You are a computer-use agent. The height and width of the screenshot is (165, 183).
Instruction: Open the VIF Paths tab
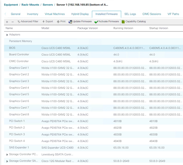pyautogui.click(x=173, y=14)
